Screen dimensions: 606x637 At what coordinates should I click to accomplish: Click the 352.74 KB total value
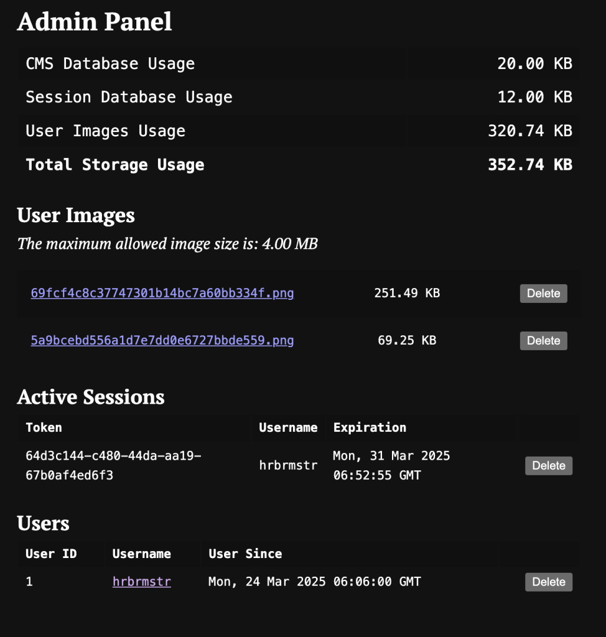tap(529, 165)
